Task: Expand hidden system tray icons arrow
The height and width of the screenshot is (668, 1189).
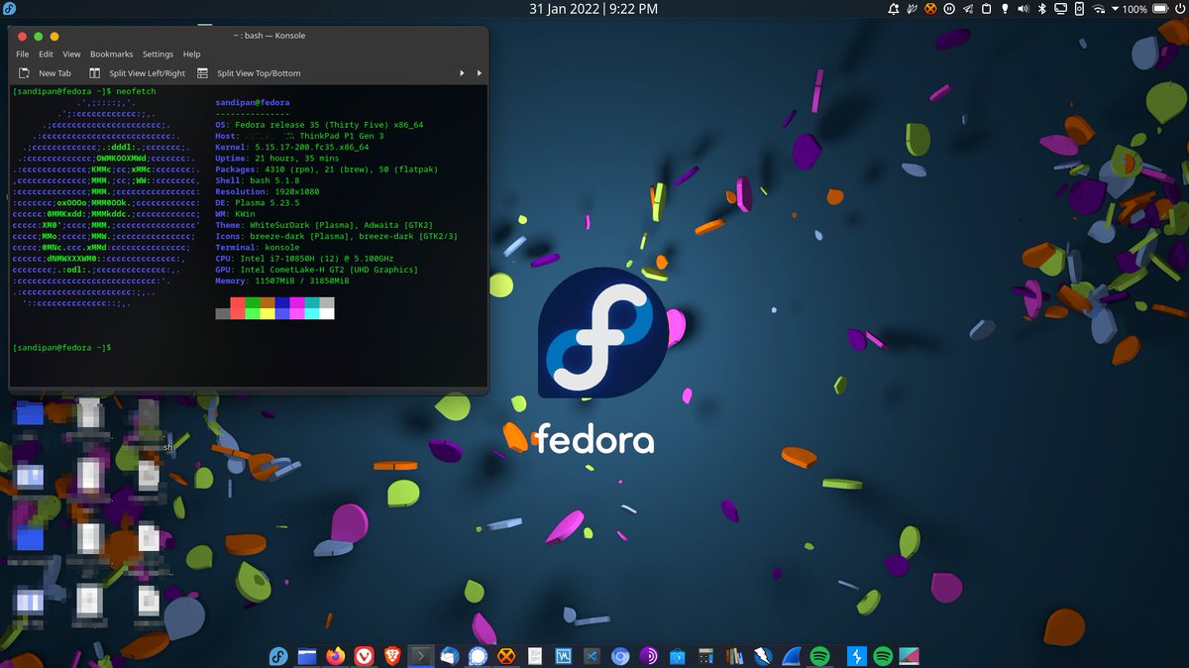Action: [1115, 9]
